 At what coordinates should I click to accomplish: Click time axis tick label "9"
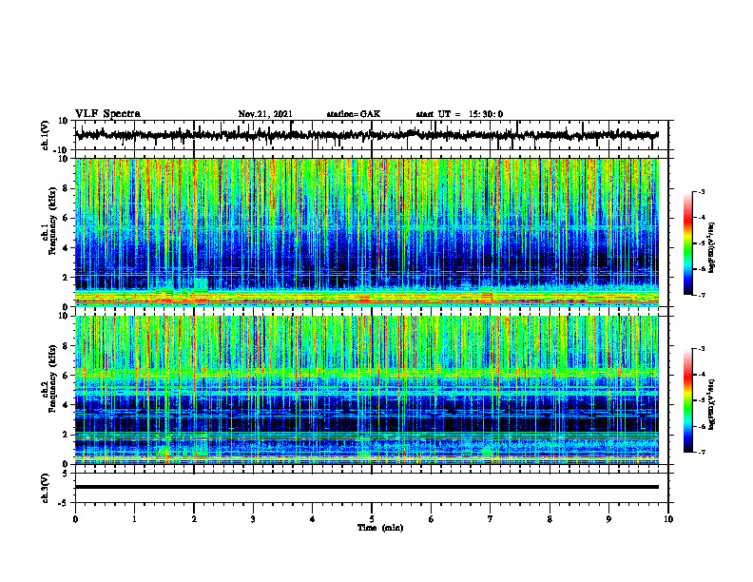click(x=608, y=519)
